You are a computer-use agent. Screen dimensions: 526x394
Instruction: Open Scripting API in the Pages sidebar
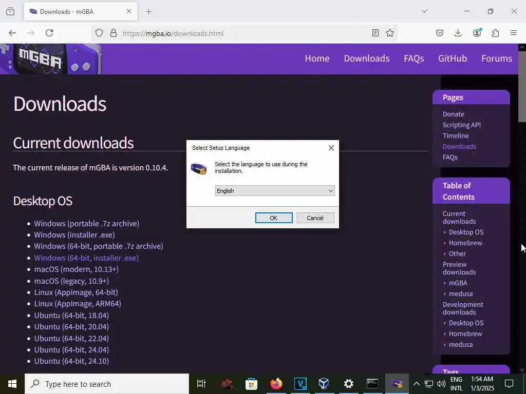(462, 125)
